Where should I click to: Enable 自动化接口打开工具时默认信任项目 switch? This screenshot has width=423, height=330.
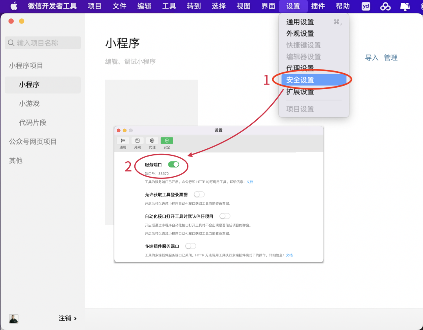(225, 216)
